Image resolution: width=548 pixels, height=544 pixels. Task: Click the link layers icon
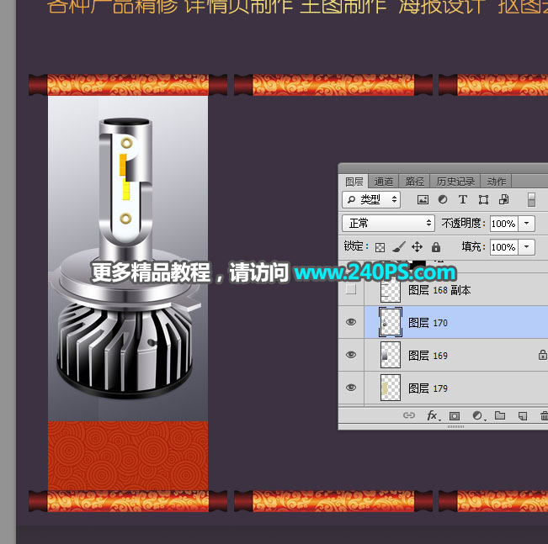pyautogui.click(x=409, y=415)
